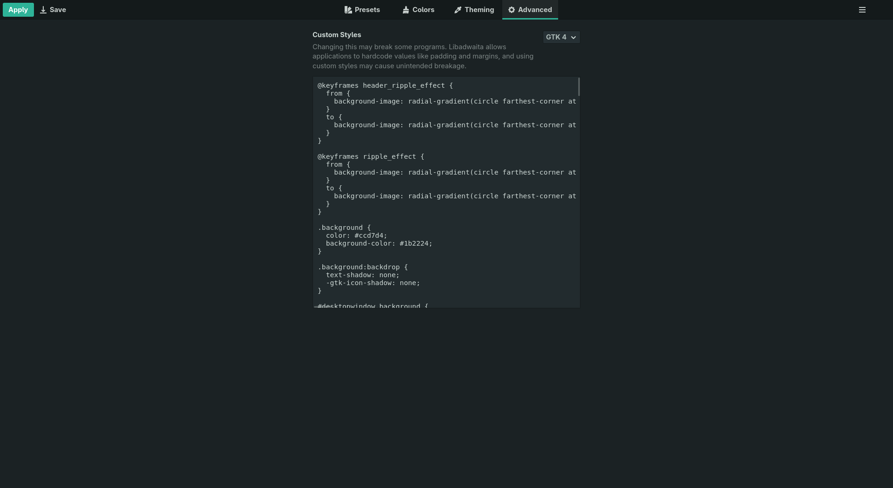Switch to the Presets tab

[362, 10]
